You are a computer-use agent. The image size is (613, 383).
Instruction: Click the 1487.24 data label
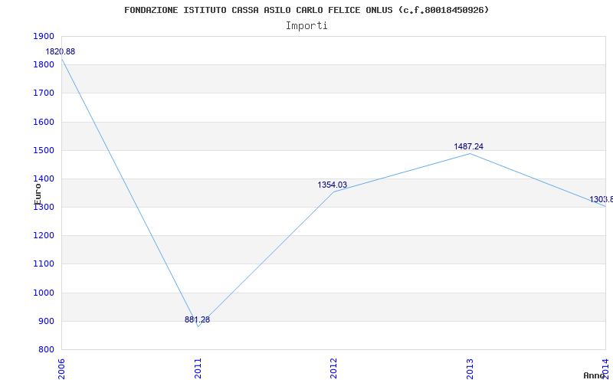click(x=468, y=146)
